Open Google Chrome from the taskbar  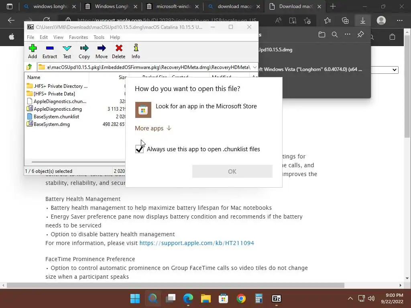click(241, 298)
